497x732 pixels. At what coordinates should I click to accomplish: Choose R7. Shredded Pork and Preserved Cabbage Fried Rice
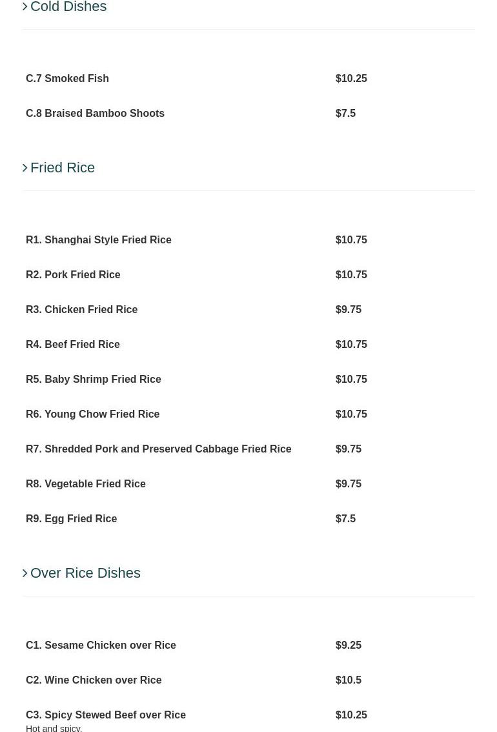pos(158,449)
